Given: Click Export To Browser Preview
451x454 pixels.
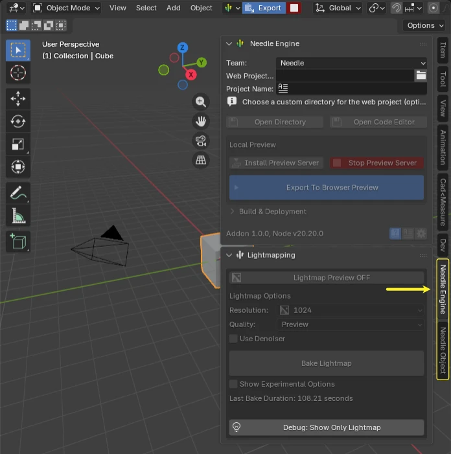Looking at the screenshot, I should [x=327, y=187].
